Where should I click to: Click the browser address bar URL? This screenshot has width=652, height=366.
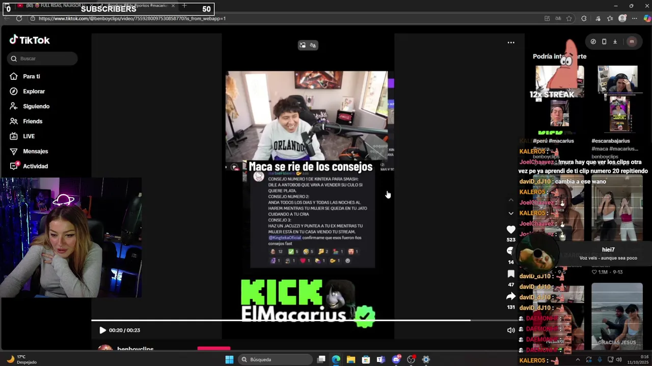[132, 18]
